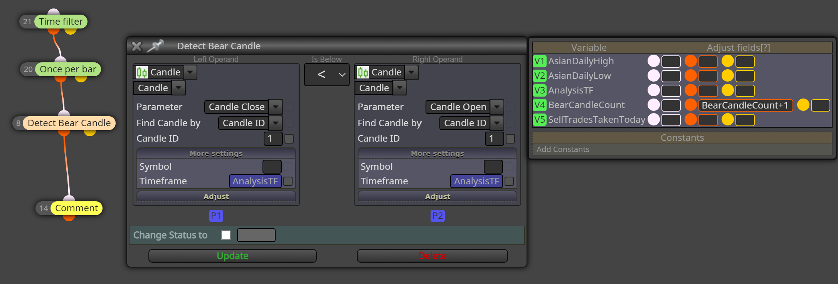Click the white circle for AsianDailyHigh
The image size is (838, 284).
[654, 61]
